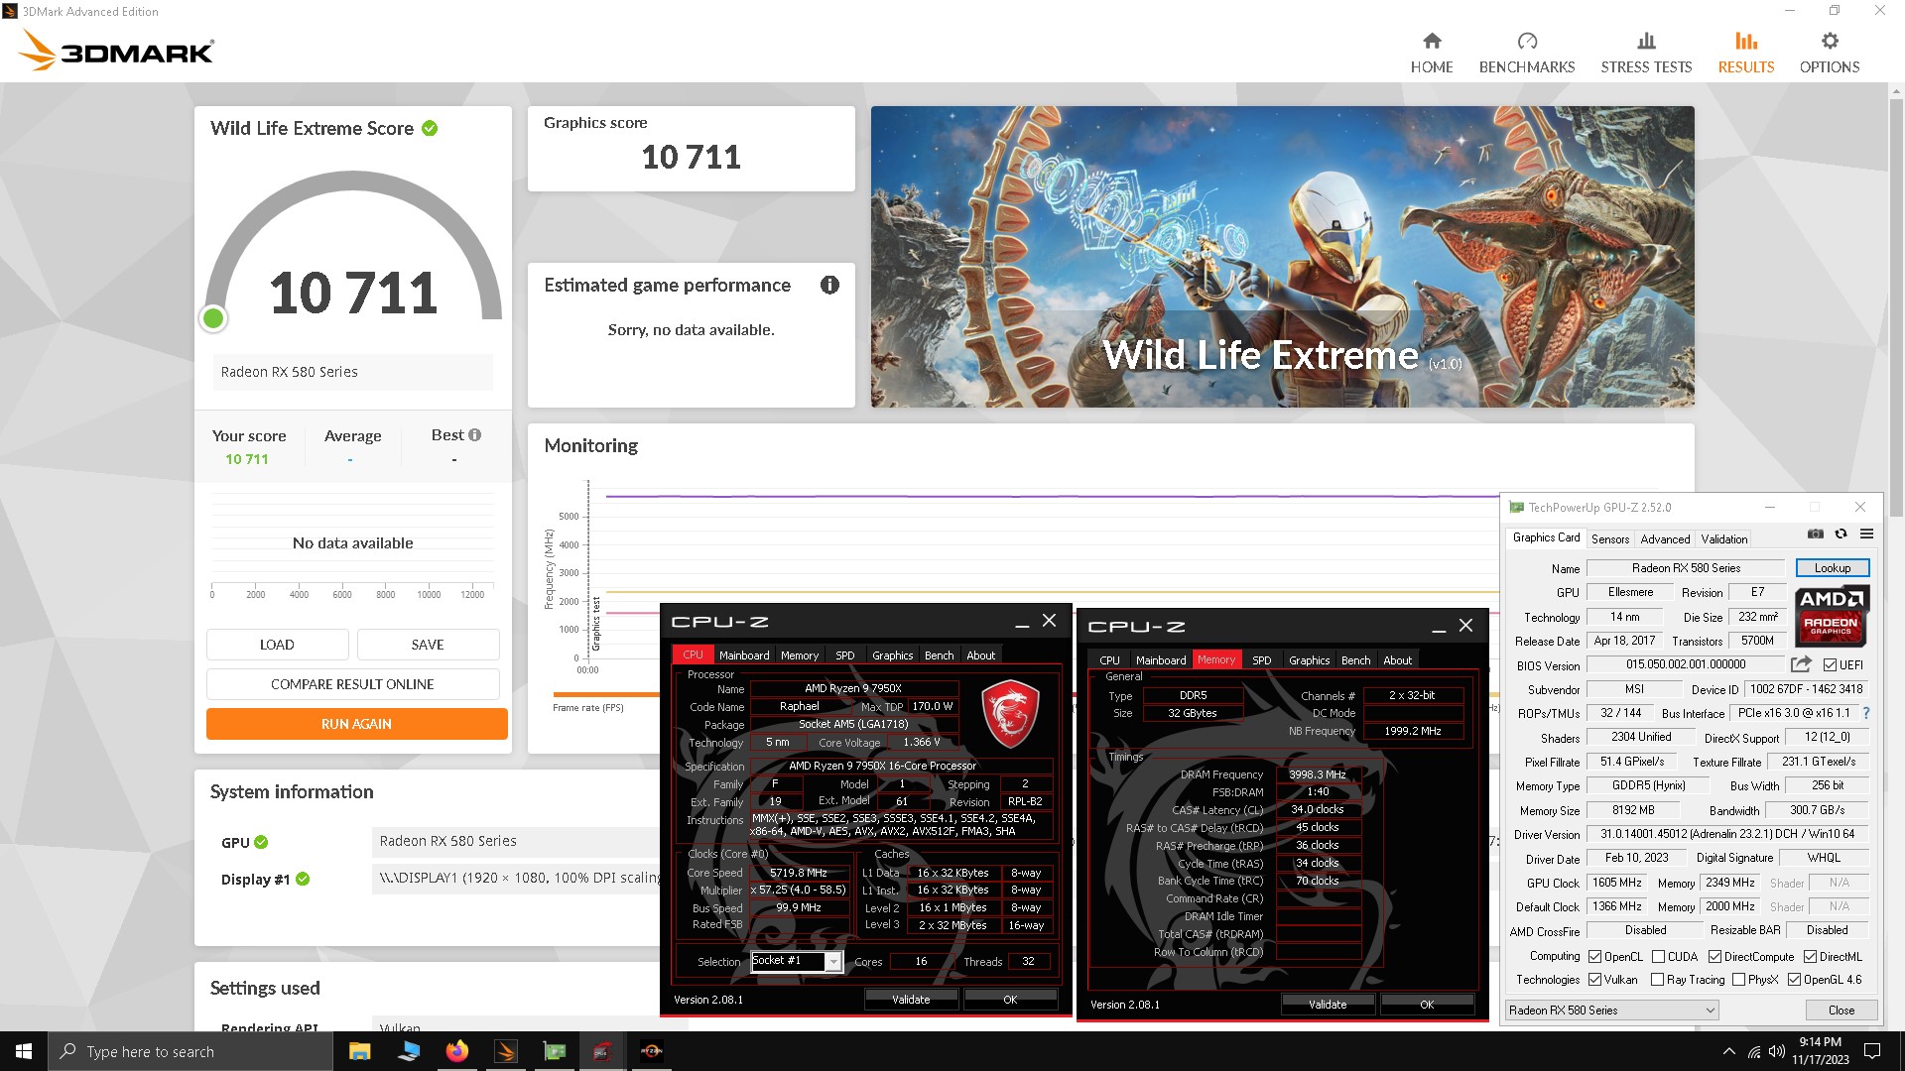Click the AMD Ryzen taskbar icon
Image resolution: width=1905 pixels, height=1071 pixels.
[x=651, y=1051]
